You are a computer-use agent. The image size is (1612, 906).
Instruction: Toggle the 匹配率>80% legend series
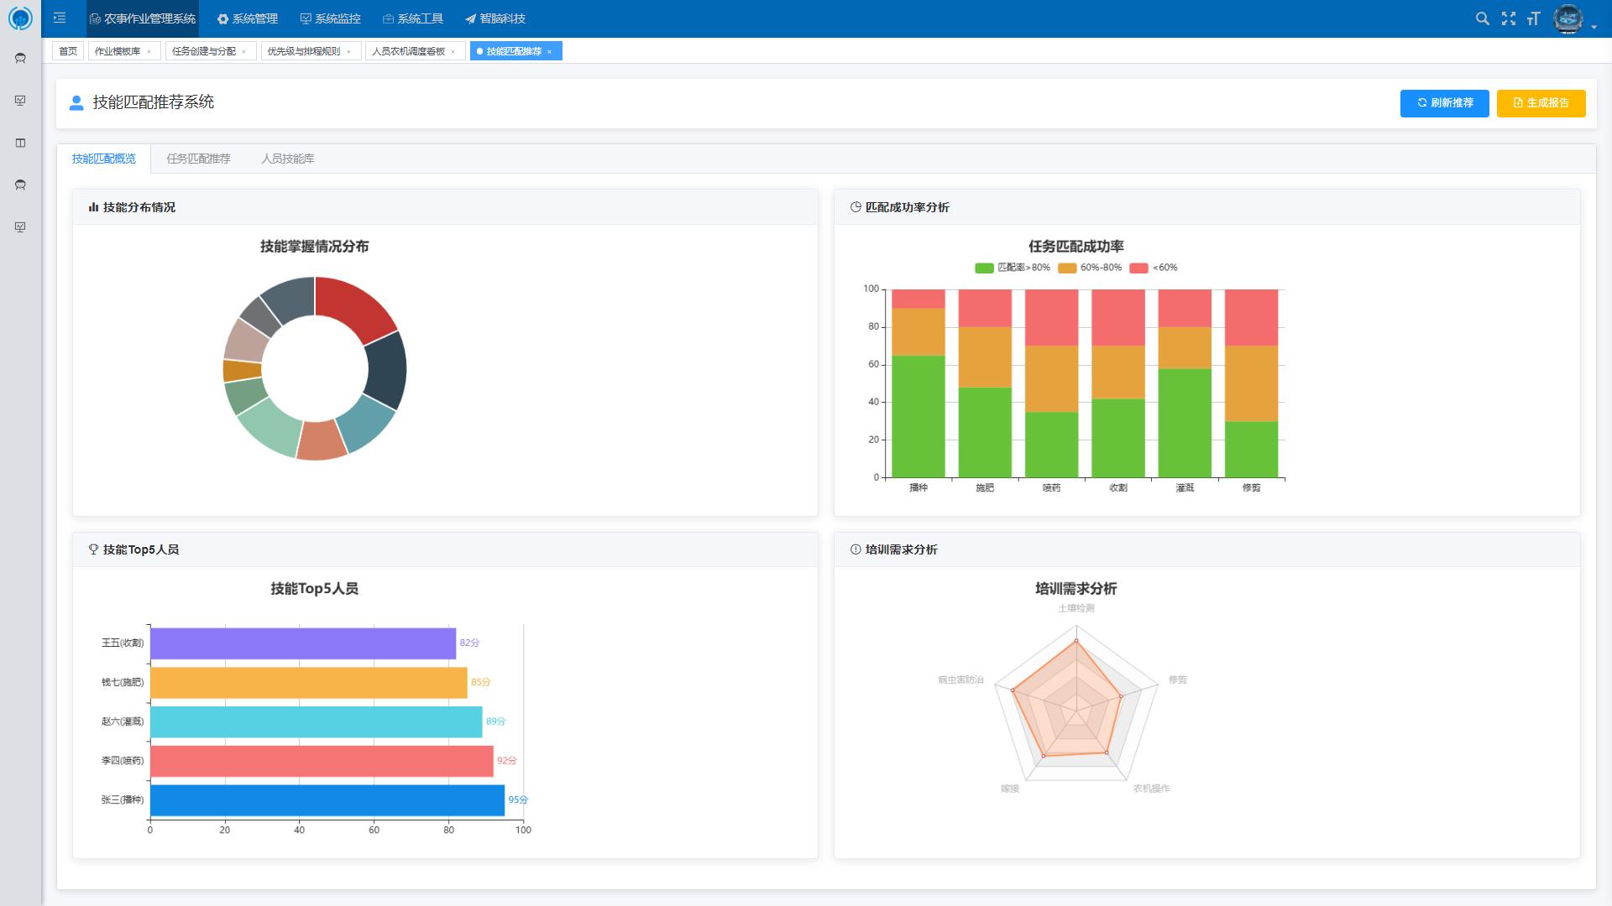[1013, 268]
